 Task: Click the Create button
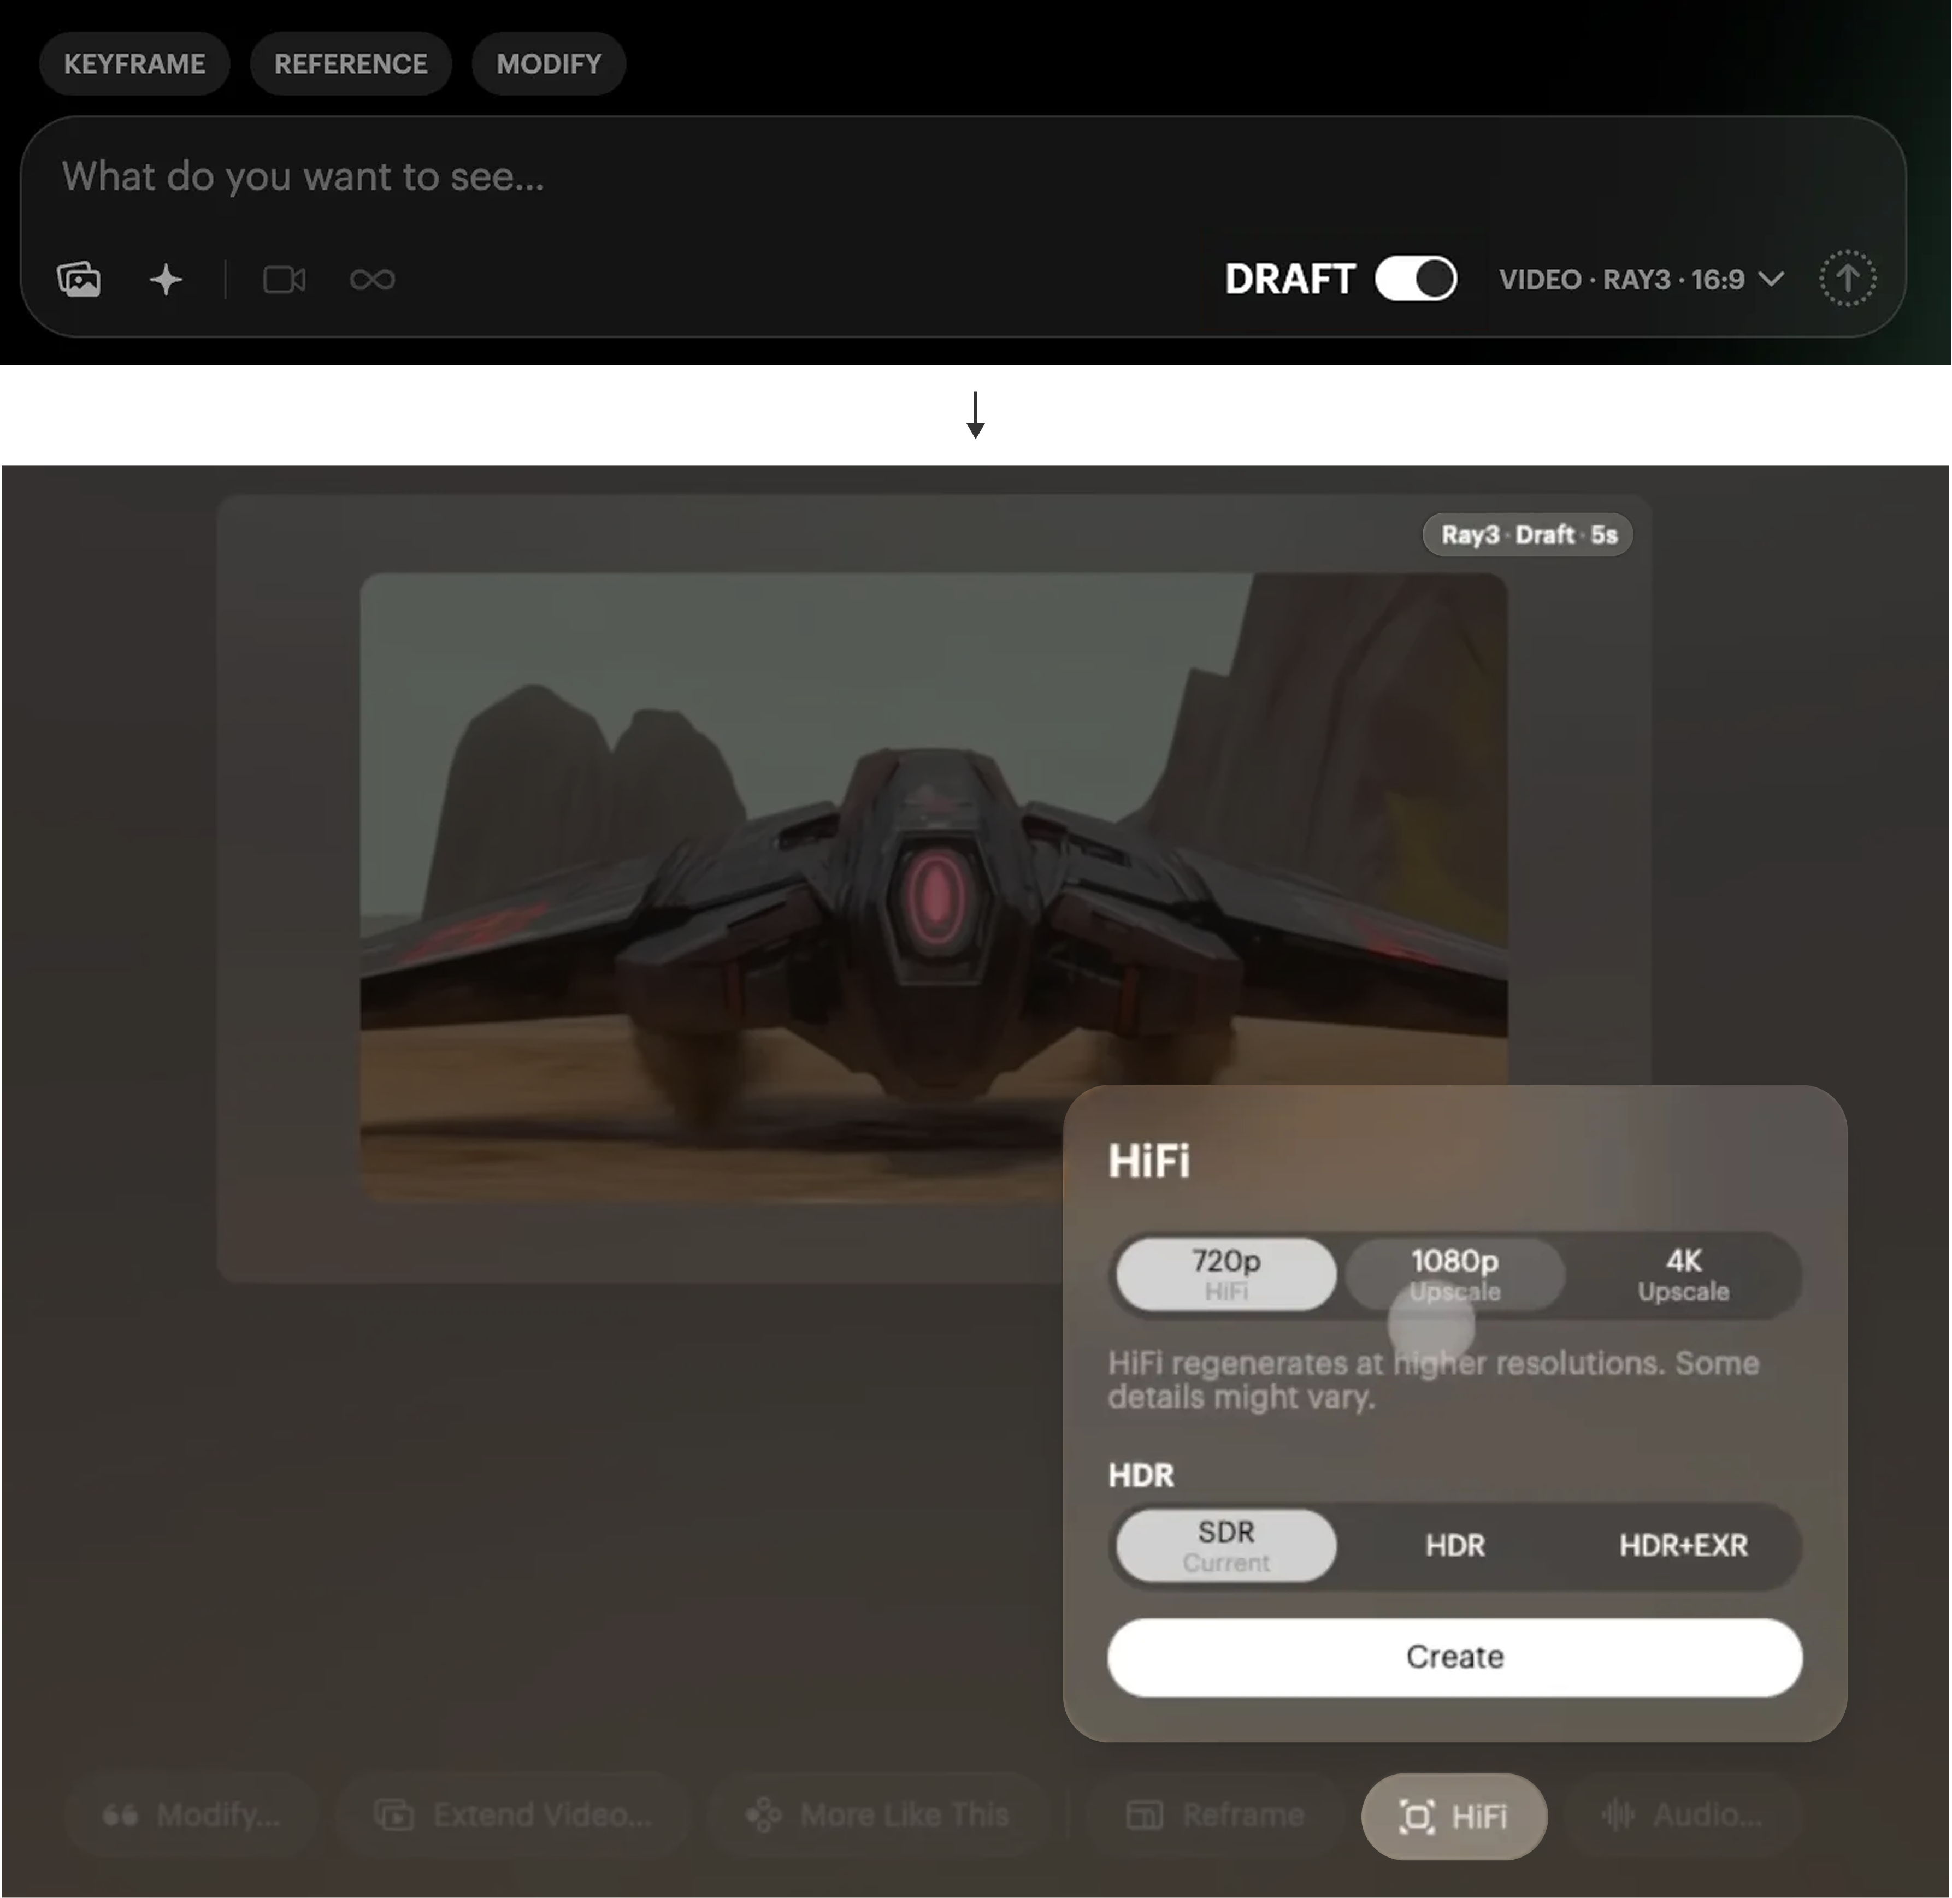[1454, 1657]
